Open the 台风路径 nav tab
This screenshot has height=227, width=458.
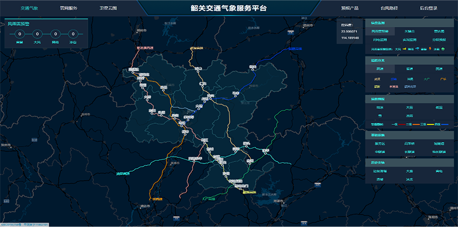click(389, 8)
